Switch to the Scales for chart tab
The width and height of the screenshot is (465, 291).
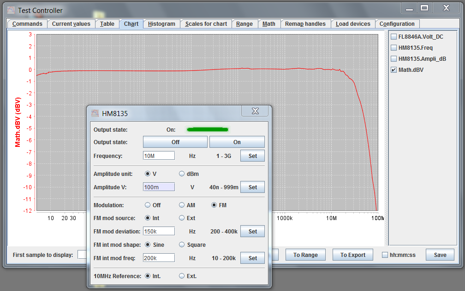206,24
